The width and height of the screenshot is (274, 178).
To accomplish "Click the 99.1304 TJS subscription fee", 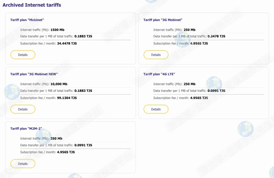I will [67, 98].
